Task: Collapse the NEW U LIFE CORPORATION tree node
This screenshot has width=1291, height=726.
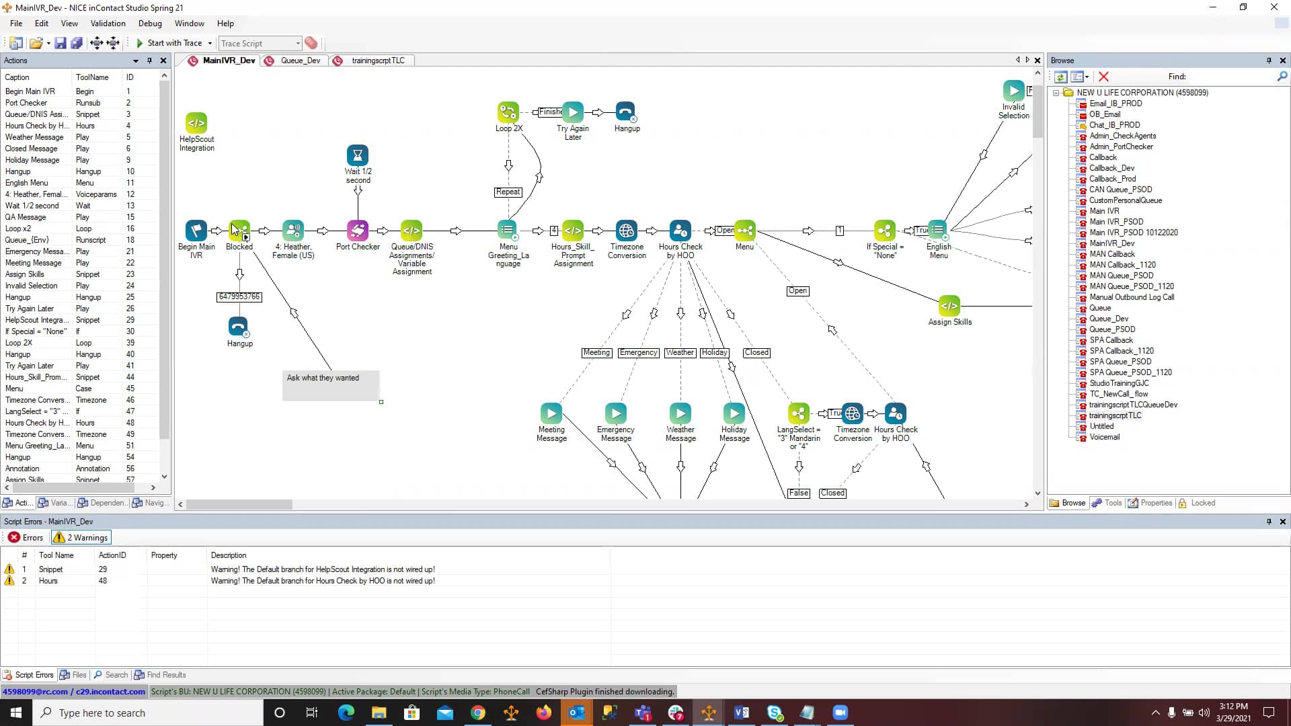Action: click(x=1056, y=93)
